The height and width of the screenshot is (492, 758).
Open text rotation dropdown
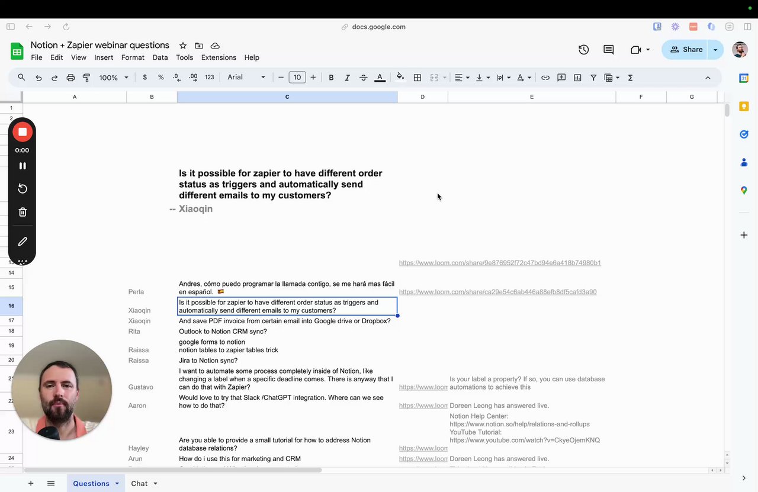coord(524,78)
